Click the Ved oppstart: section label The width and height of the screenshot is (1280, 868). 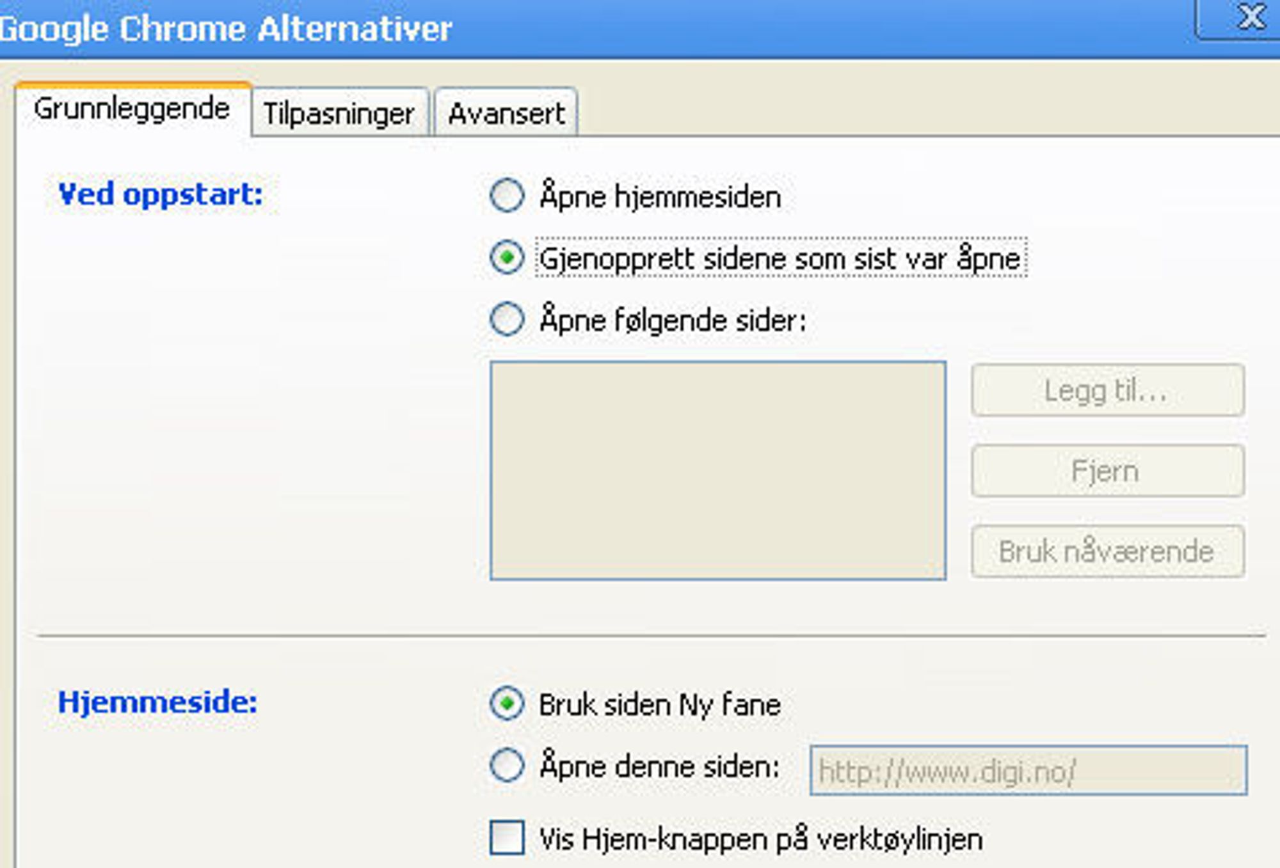pyautogui.click(x=161, y=195)
